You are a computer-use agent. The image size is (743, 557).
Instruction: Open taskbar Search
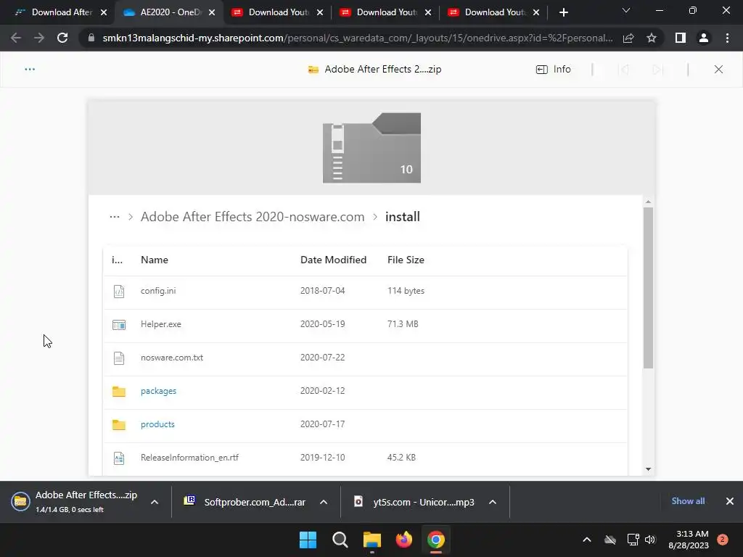(x=340, y=540)
